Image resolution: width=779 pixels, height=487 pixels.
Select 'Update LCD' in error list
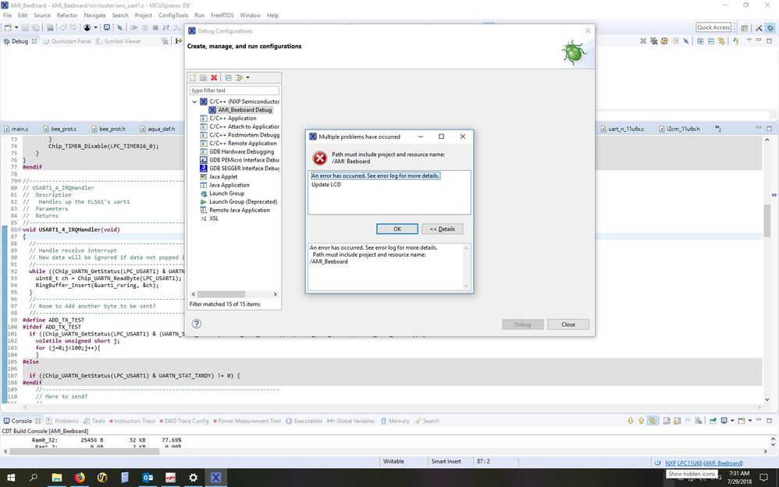[x=326, y=184]
